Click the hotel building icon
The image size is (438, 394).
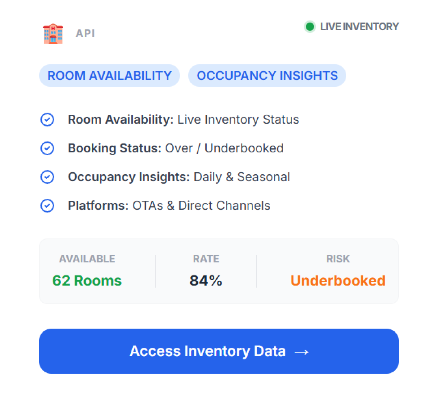click(53, 33)
